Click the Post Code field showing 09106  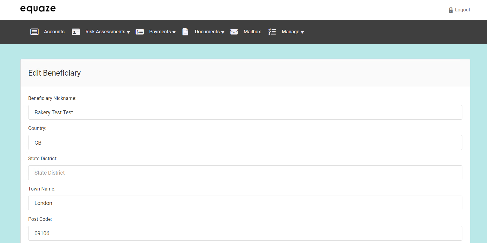point(245,233)
